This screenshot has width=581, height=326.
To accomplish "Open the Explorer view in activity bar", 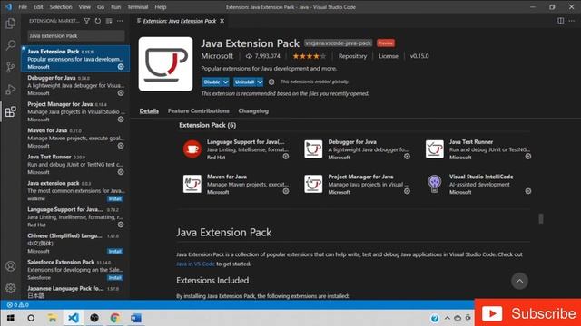I will pyautogui.click(x=10, y=24).
